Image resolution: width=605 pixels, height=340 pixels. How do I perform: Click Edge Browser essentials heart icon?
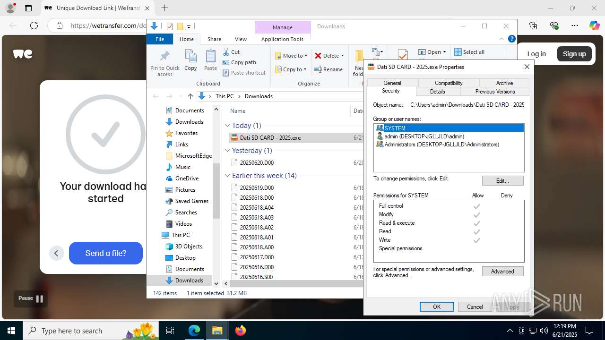[554, 25]
